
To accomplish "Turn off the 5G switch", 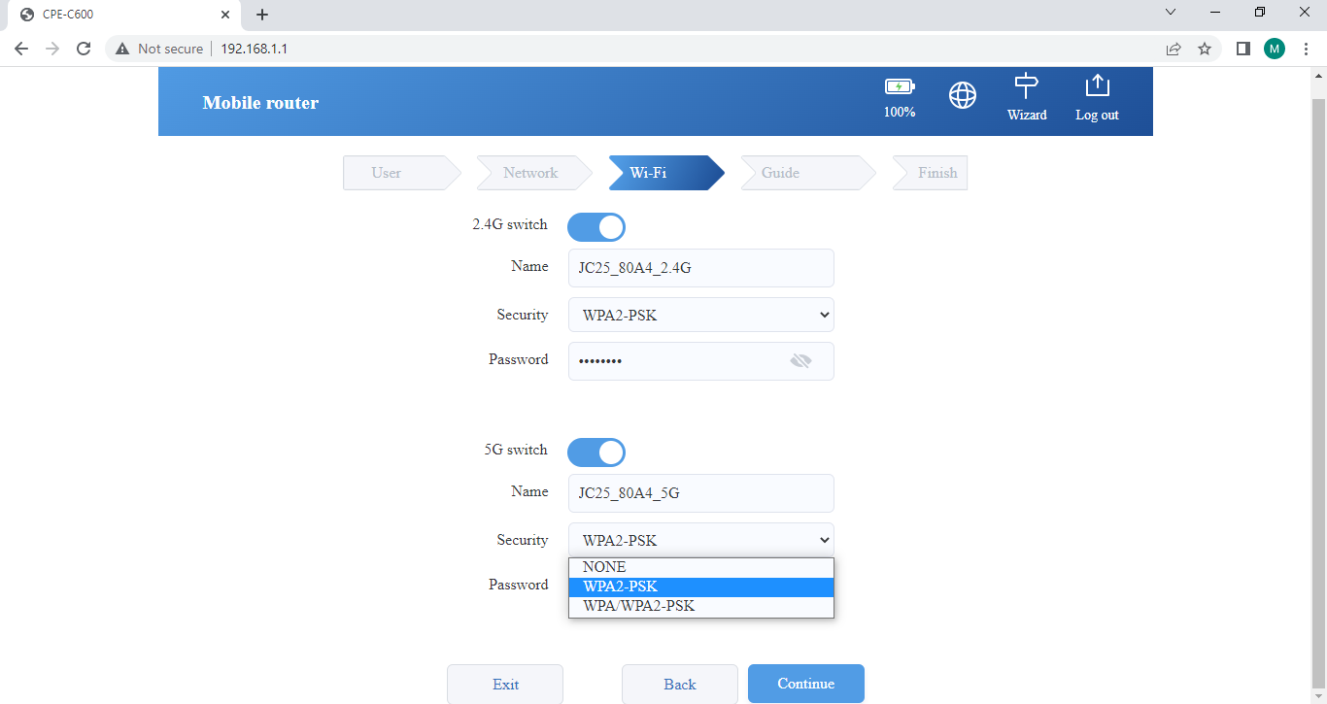I will tap(596, 453).
